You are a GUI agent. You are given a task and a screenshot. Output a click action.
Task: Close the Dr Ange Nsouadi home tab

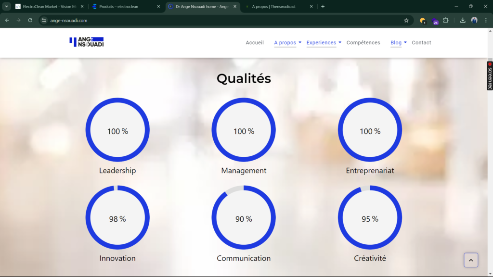(235, 7)
